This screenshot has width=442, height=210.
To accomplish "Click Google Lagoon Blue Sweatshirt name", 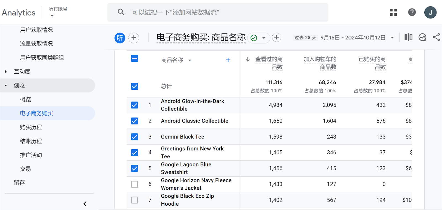I will coord(186,168).
